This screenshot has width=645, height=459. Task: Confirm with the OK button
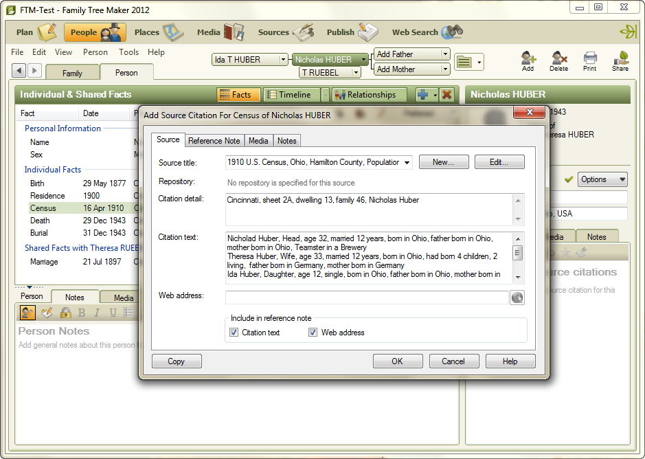point(397,361)
